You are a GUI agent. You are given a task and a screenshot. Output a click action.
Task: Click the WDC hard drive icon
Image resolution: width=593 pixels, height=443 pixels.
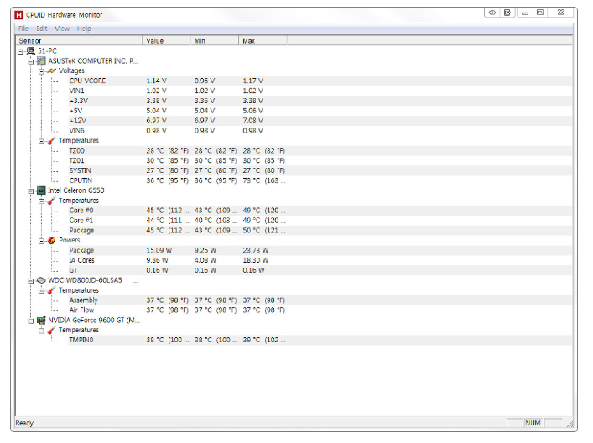pos(41,280)
